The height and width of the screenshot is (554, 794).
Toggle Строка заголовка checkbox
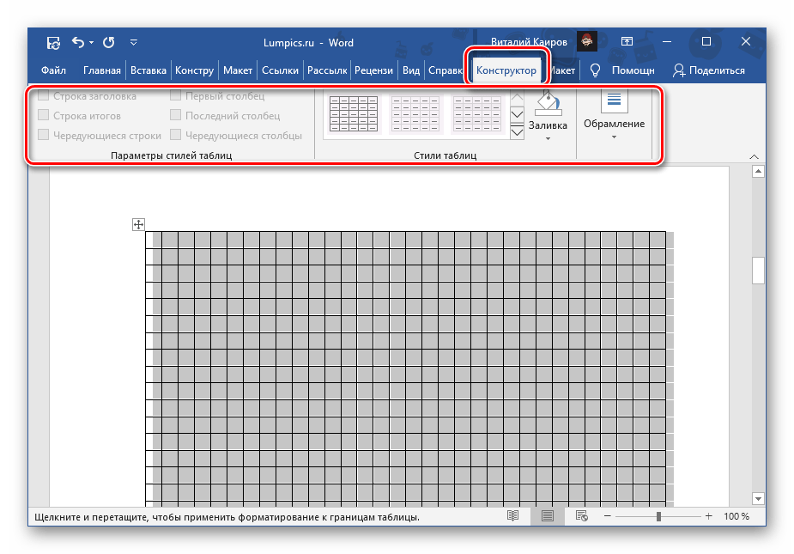(44, 95)
